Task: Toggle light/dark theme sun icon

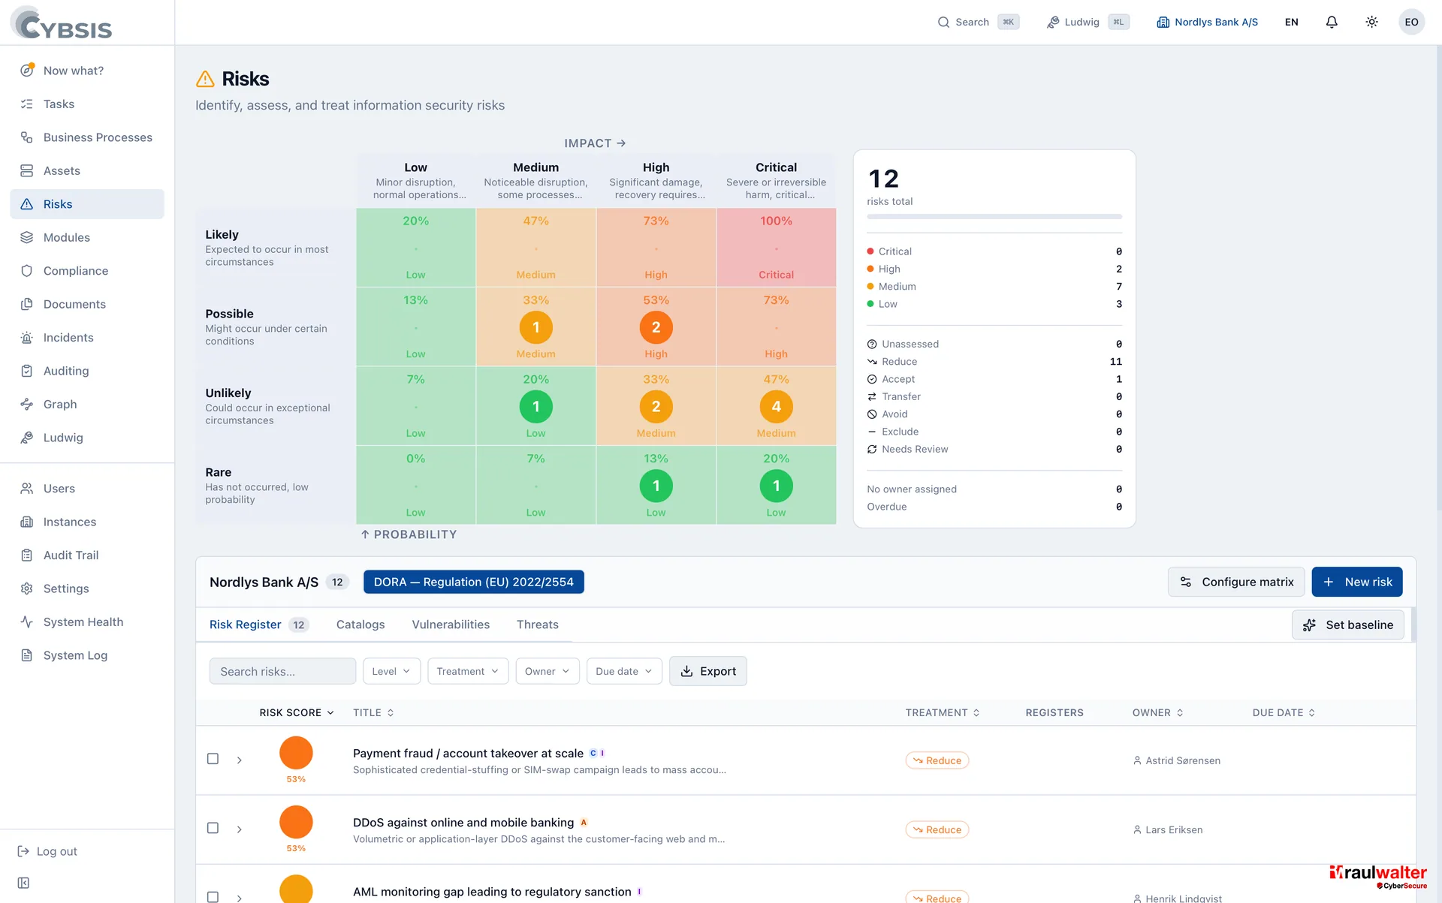Action: tap(1371, 23)
